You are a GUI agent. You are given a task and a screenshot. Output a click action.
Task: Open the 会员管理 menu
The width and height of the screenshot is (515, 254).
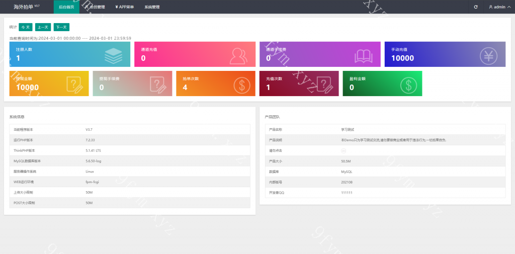click(x=95, y=7)
